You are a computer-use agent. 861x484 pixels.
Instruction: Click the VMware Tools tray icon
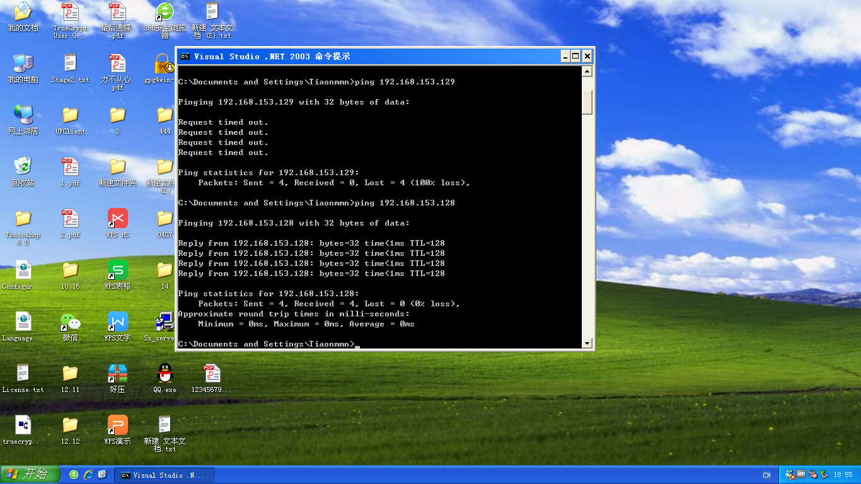(801, 475)
